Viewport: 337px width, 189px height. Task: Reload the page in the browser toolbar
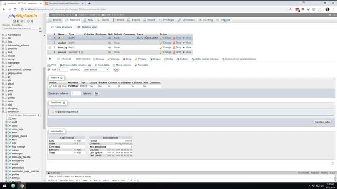coord(15,9)
